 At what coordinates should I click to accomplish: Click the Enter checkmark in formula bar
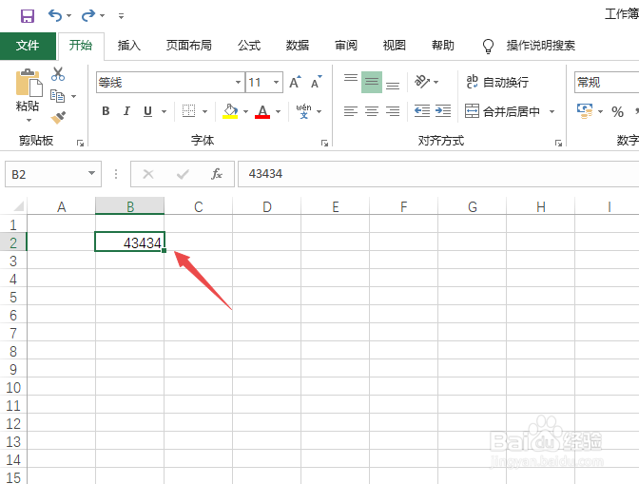[x=183, y=174]
